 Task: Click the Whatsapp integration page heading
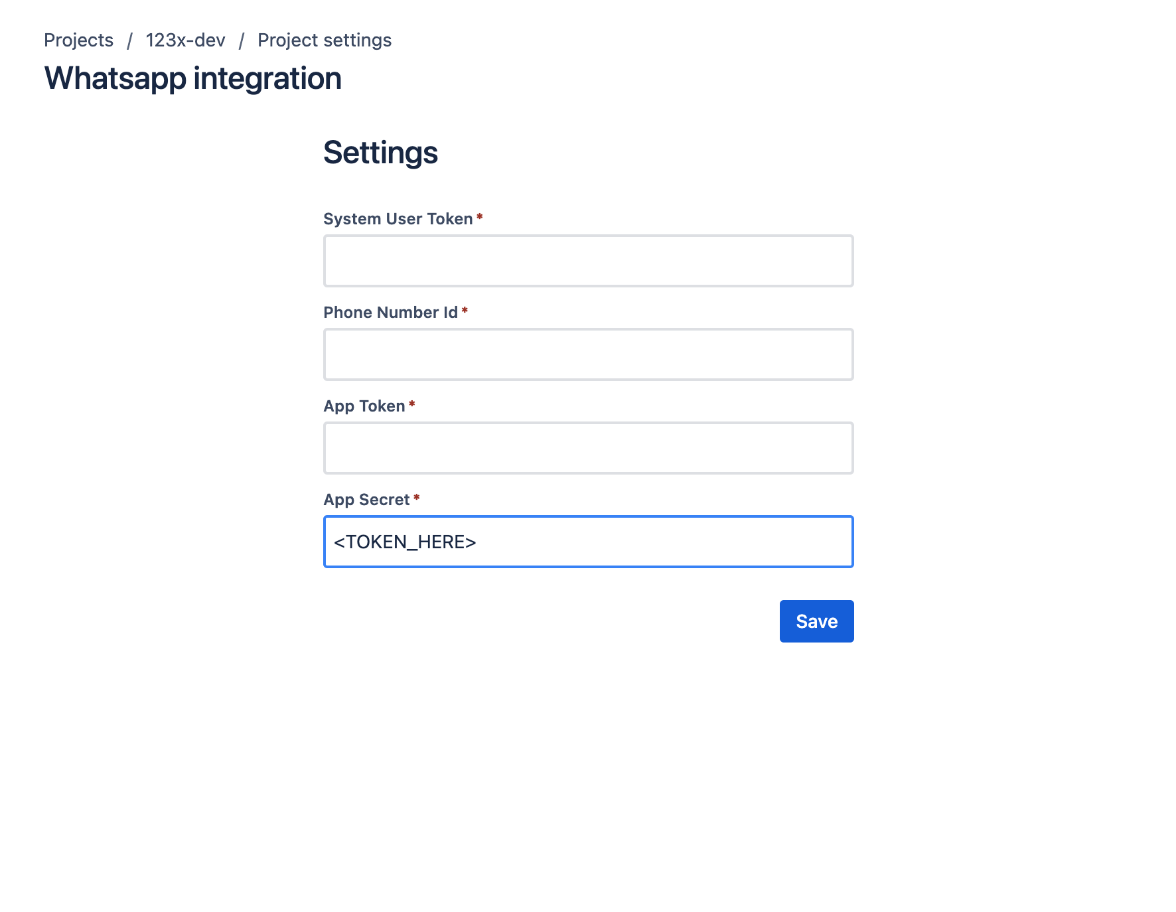pyautogui.click(x=192, y=78)
